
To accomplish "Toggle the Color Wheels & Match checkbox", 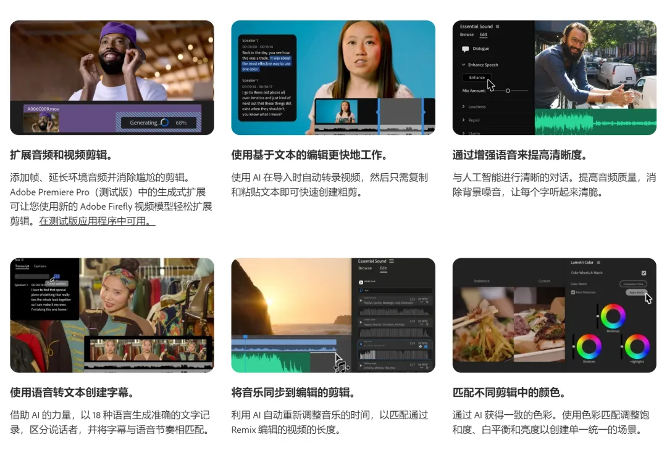I will tap(644, 273).
